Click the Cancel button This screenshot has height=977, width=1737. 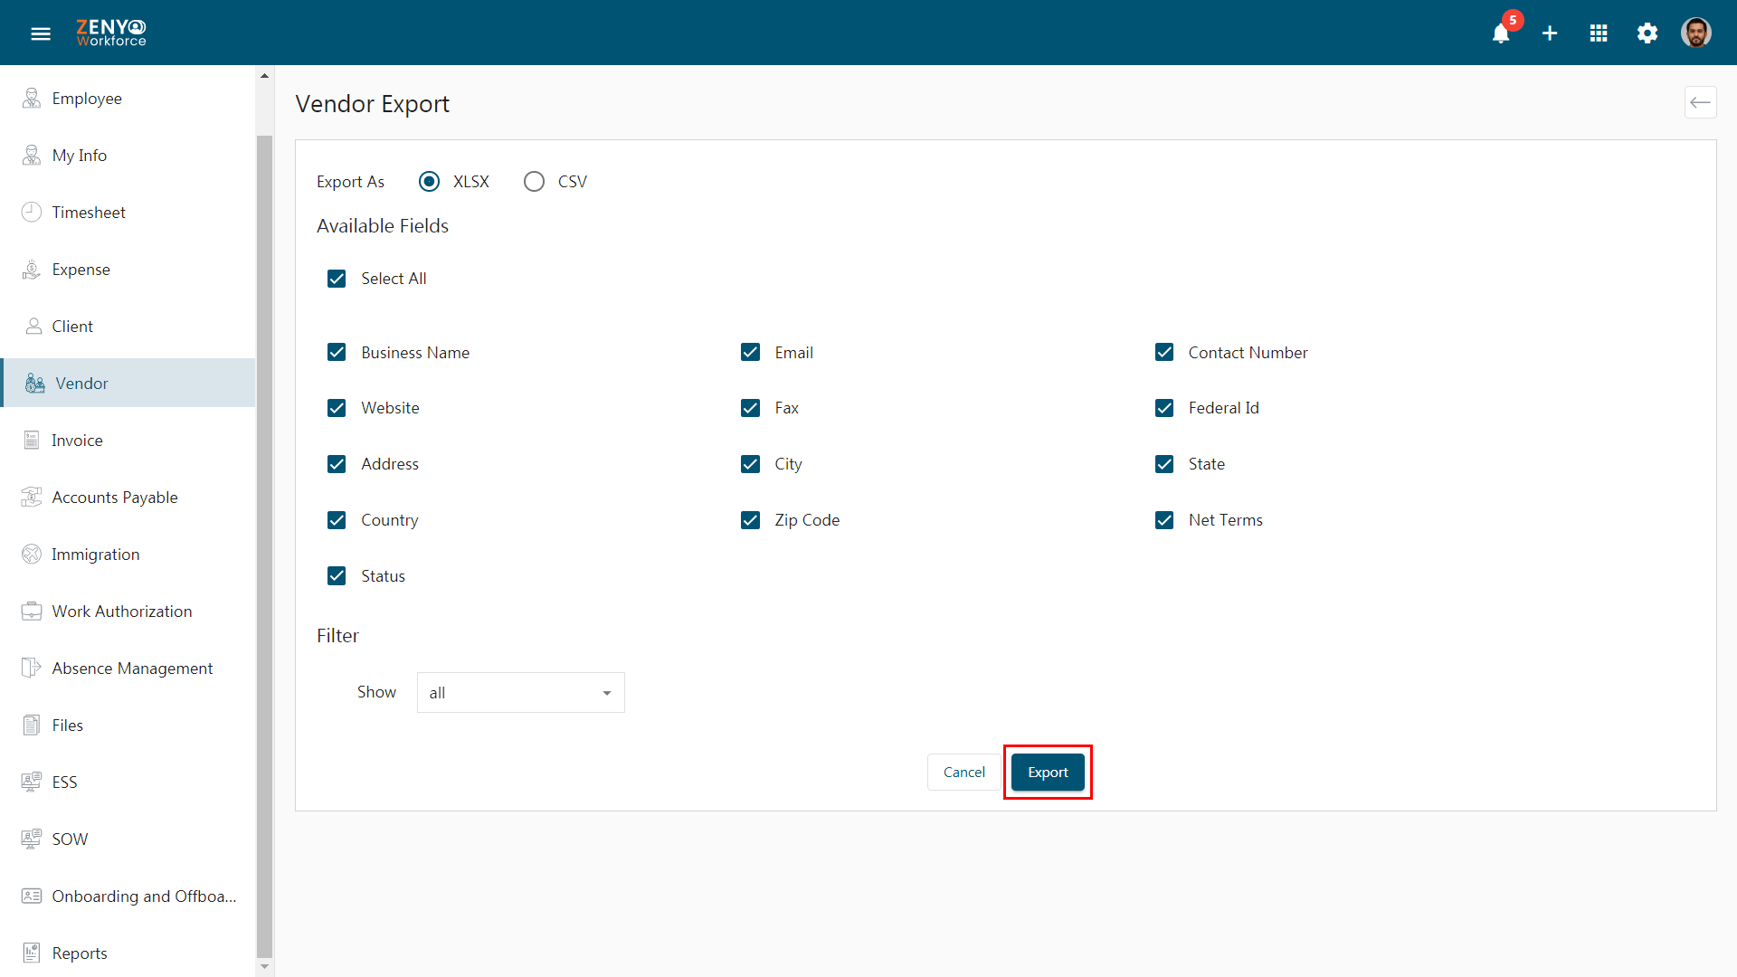[x=964, y=773]
